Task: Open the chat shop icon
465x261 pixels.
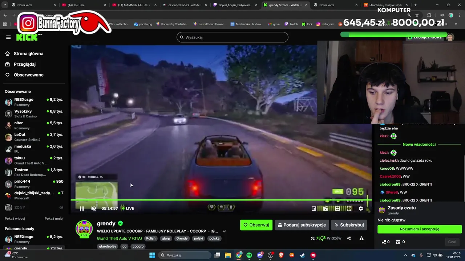Action: tap(398, 242)
